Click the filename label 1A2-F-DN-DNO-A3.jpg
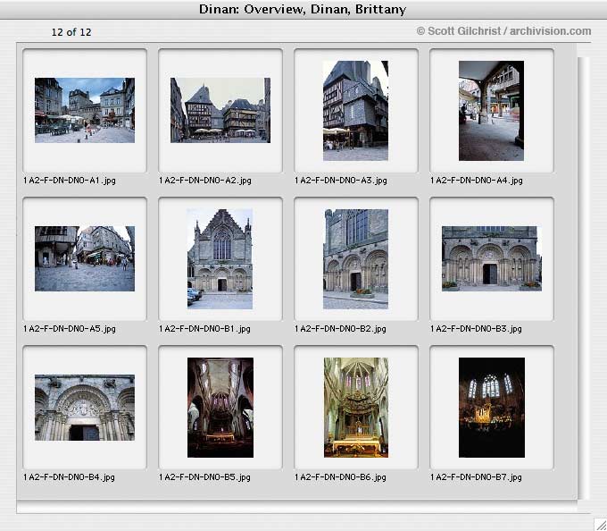Screen dimensions: 607x531 coord(341,181)
